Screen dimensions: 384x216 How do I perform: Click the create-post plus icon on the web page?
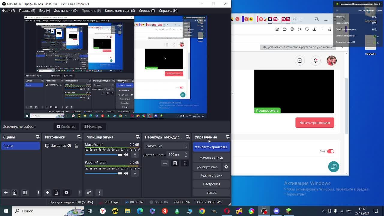[300, 61]
